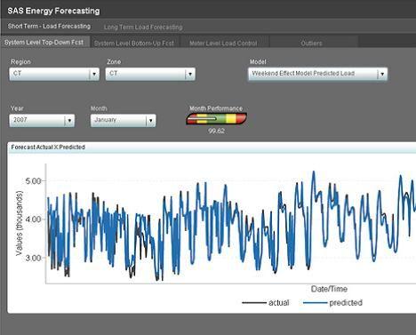416x335 pixels.
Task: Open the Short Term - Load Forecasting tab
Action: coord(49,26)
